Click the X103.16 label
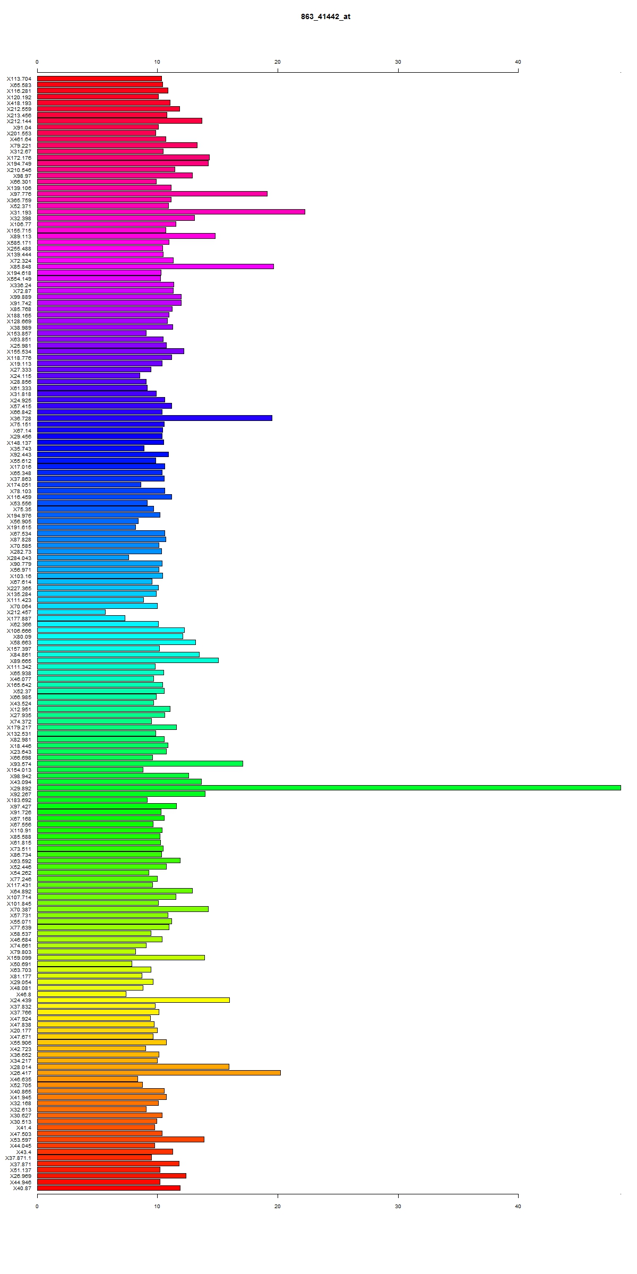 tap(20, 576)
